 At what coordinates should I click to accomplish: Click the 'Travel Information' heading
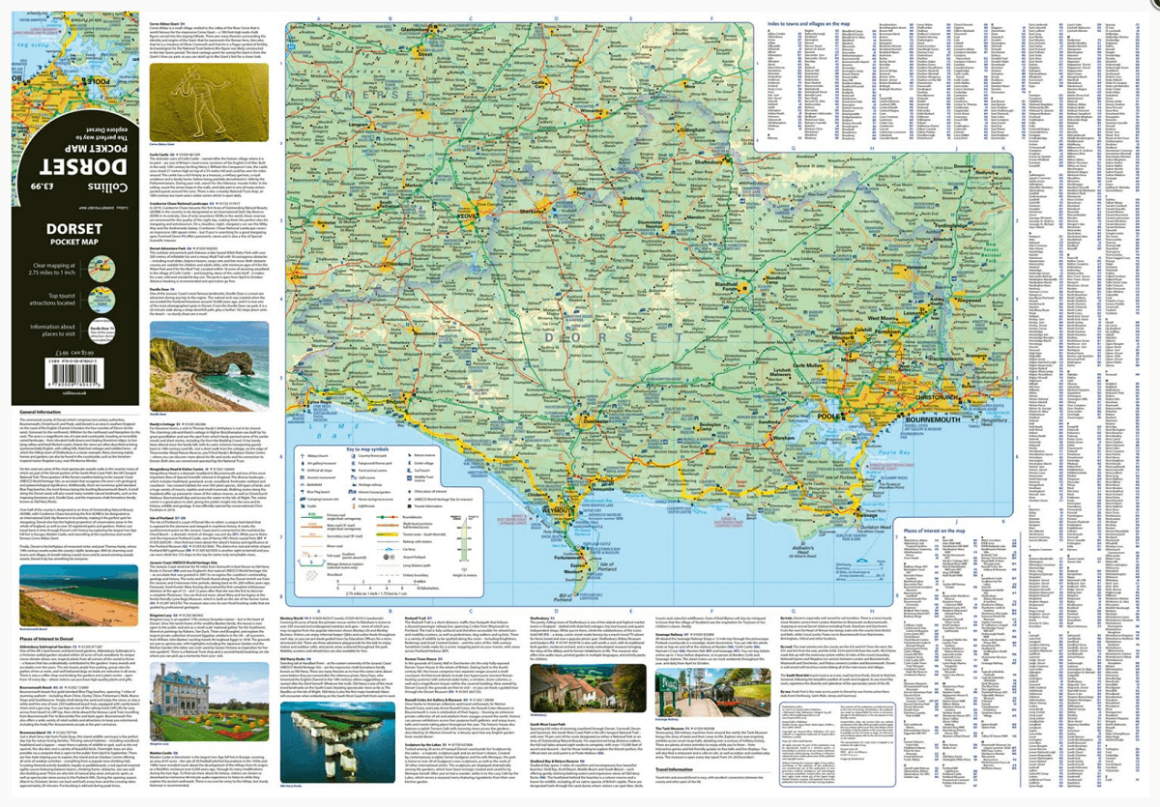675,769
